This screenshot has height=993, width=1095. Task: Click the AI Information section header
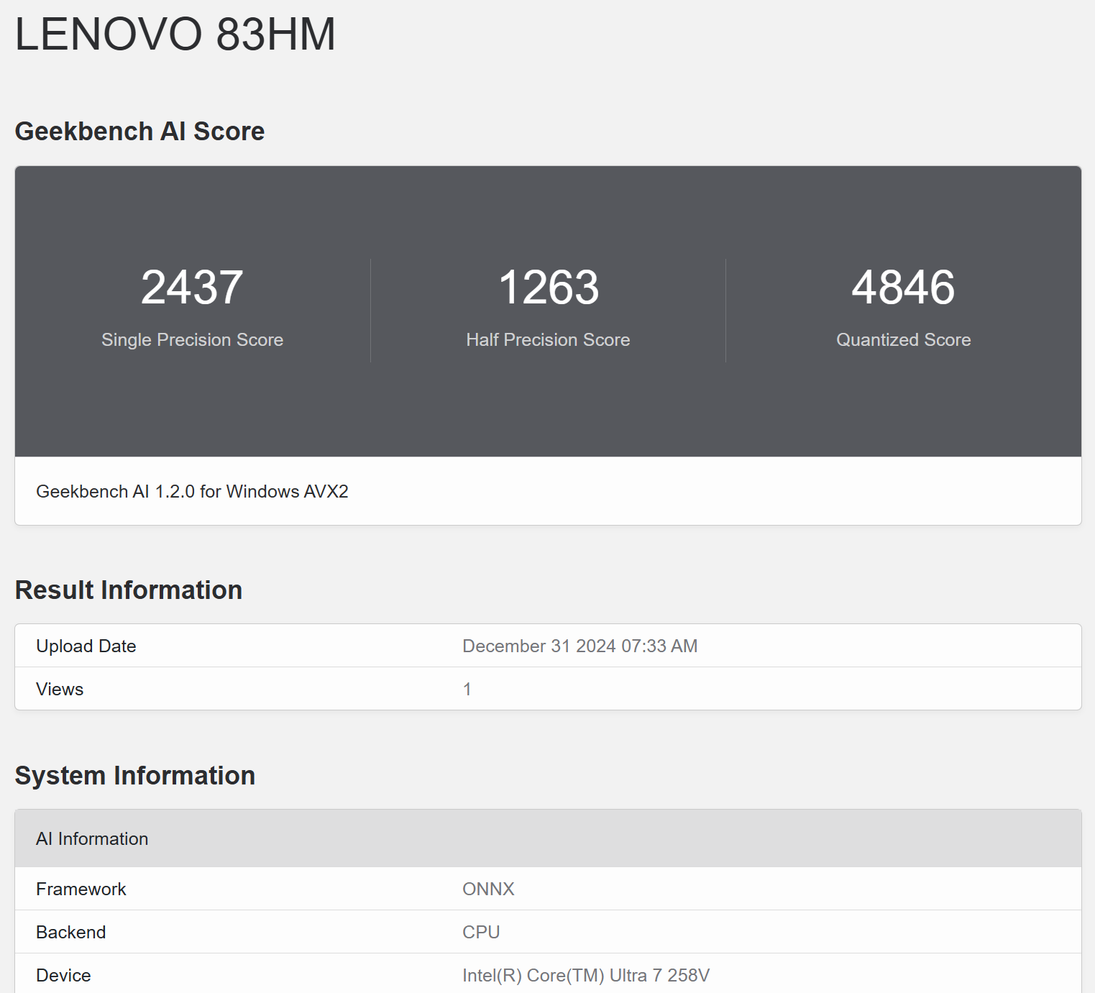92,838
